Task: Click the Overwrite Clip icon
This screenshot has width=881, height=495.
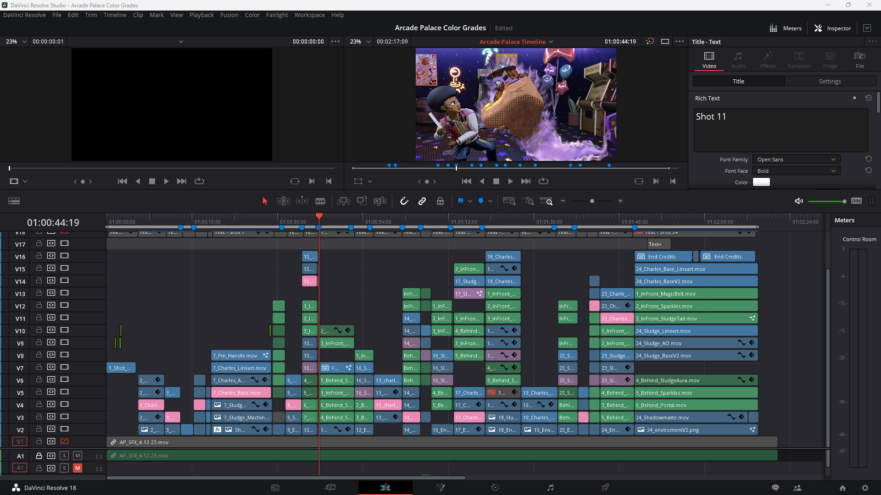Action: click(362, 201)
